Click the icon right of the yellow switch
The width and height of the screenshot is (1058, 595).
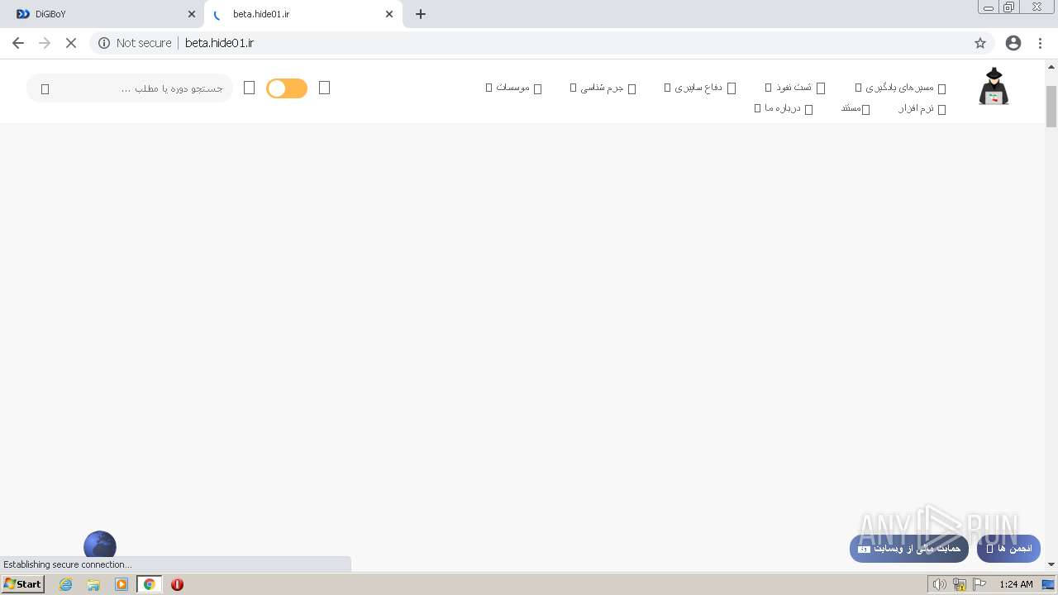(x=324, y=88)
